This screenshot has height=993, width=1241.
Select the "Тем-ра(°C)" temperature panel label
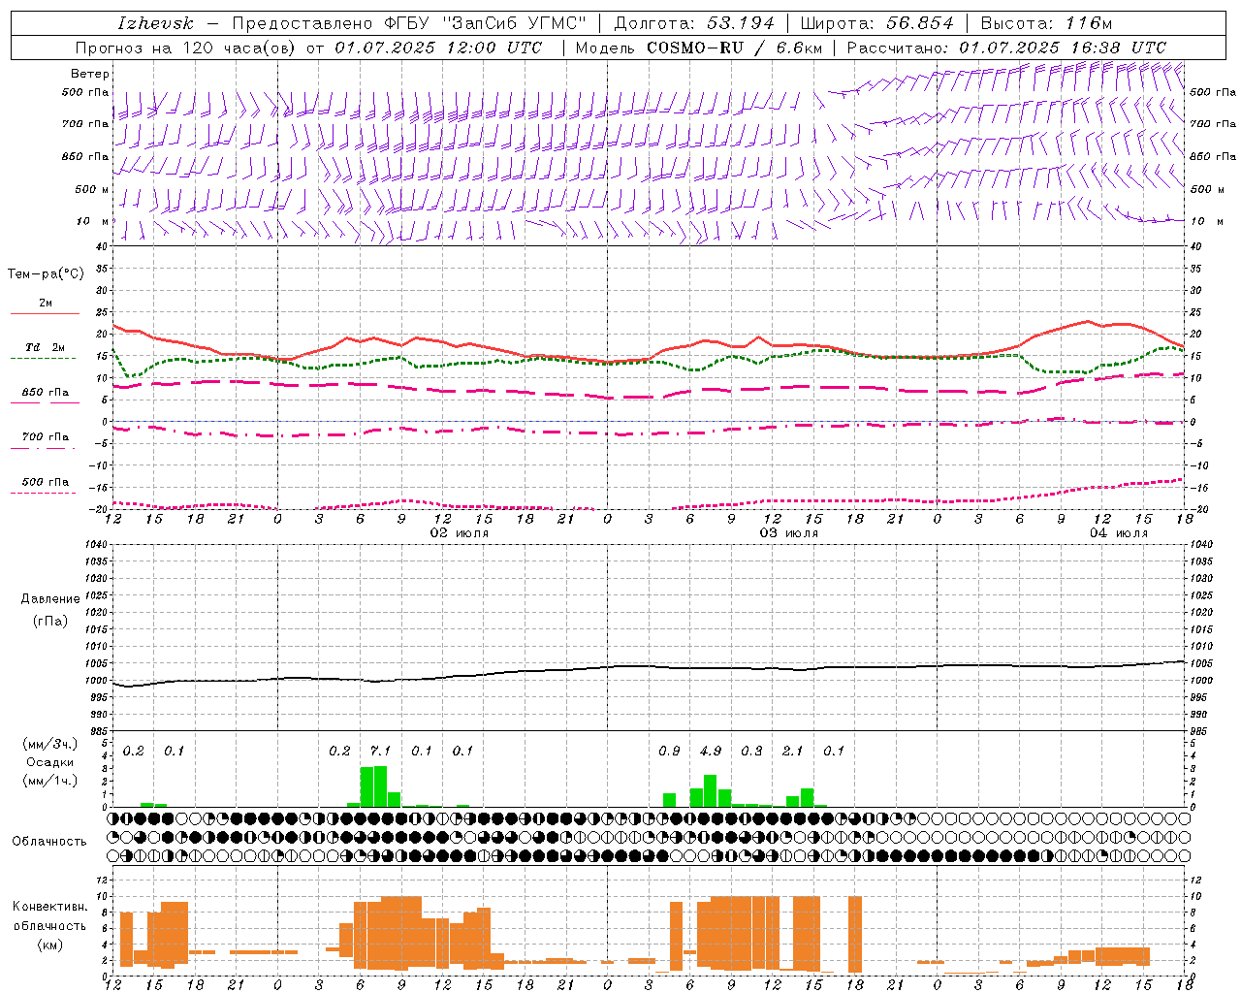pos(46,274)
